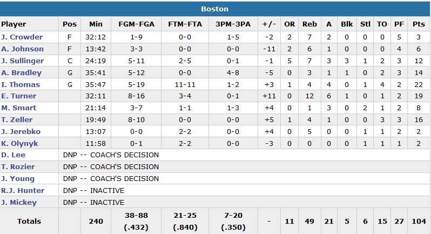431x234 pixels.
Task: Select T. Rozier's name link
Action: (x=17, y=167)
